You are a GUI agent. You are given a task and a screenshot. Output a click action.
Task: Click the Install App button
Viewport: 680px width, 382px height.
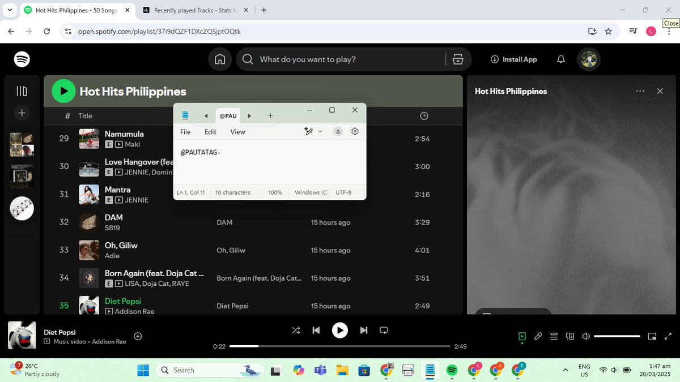(514, 59)
